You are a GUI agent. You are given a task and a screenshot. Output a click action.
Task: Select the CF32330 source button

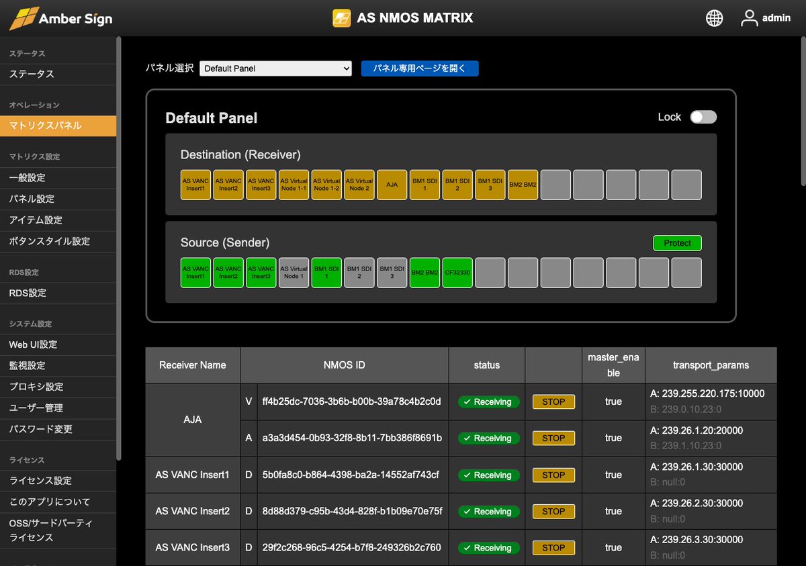[457, 273]
